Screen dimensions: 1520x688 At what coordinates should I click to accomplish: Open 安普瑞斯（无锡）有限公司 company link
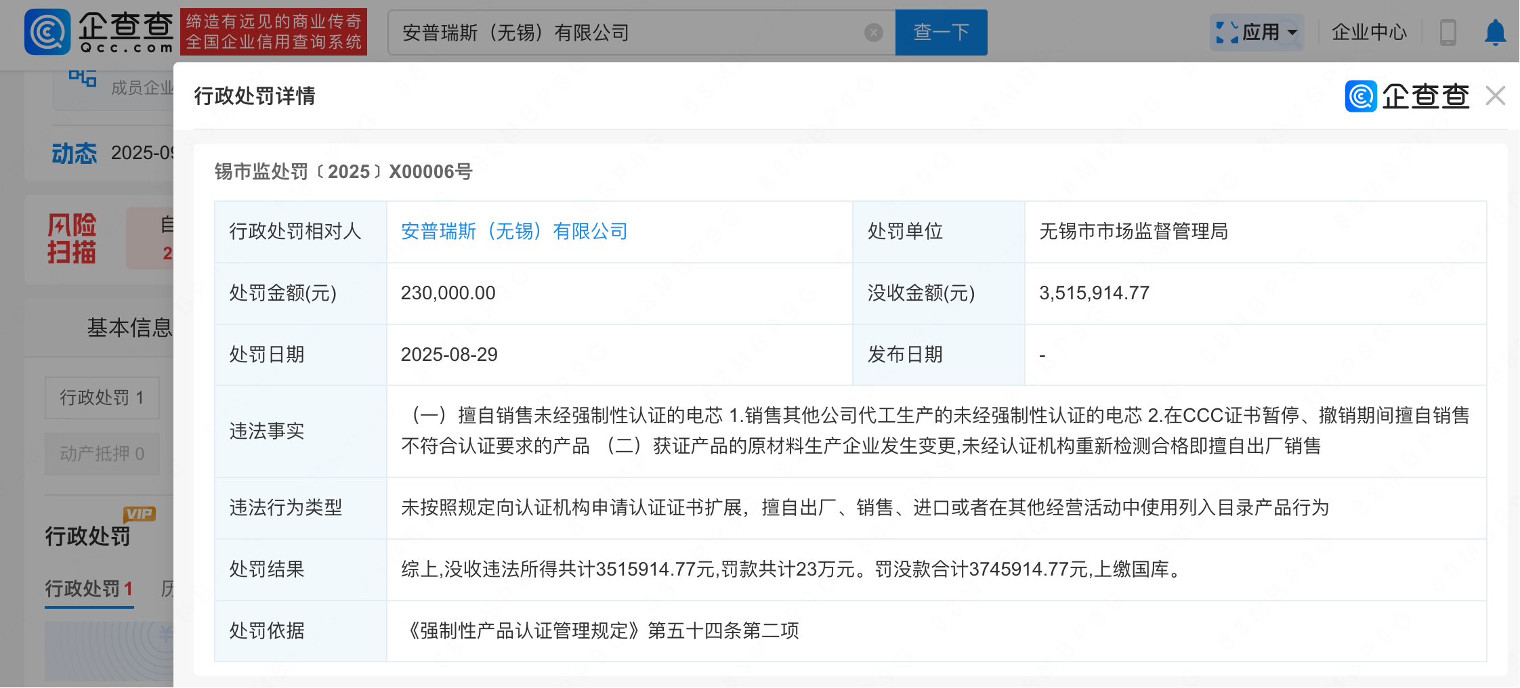tap(514, 232)
